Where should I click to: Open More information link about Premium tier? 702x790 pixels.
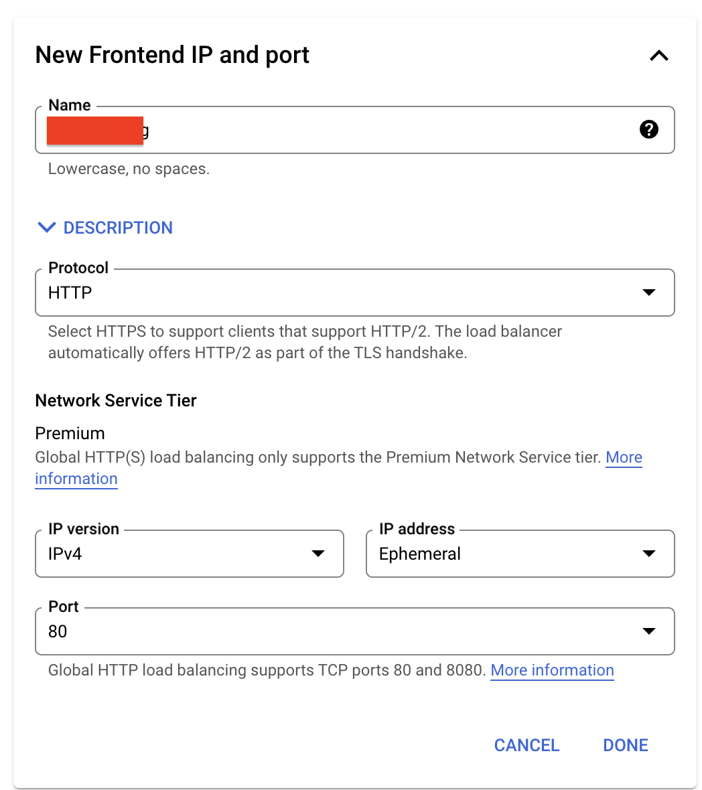623,458
